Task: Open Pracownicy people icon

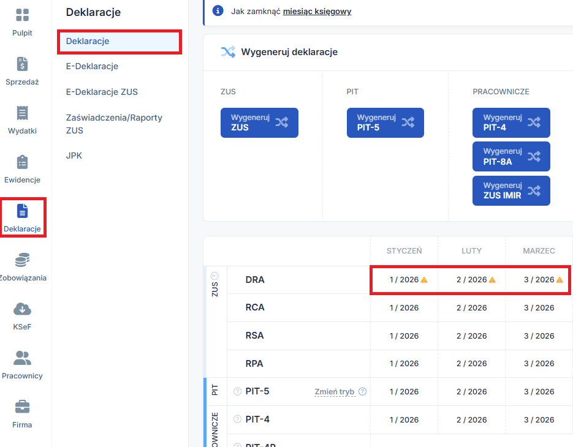Action: pyautogui.click(x=22, y=358)
